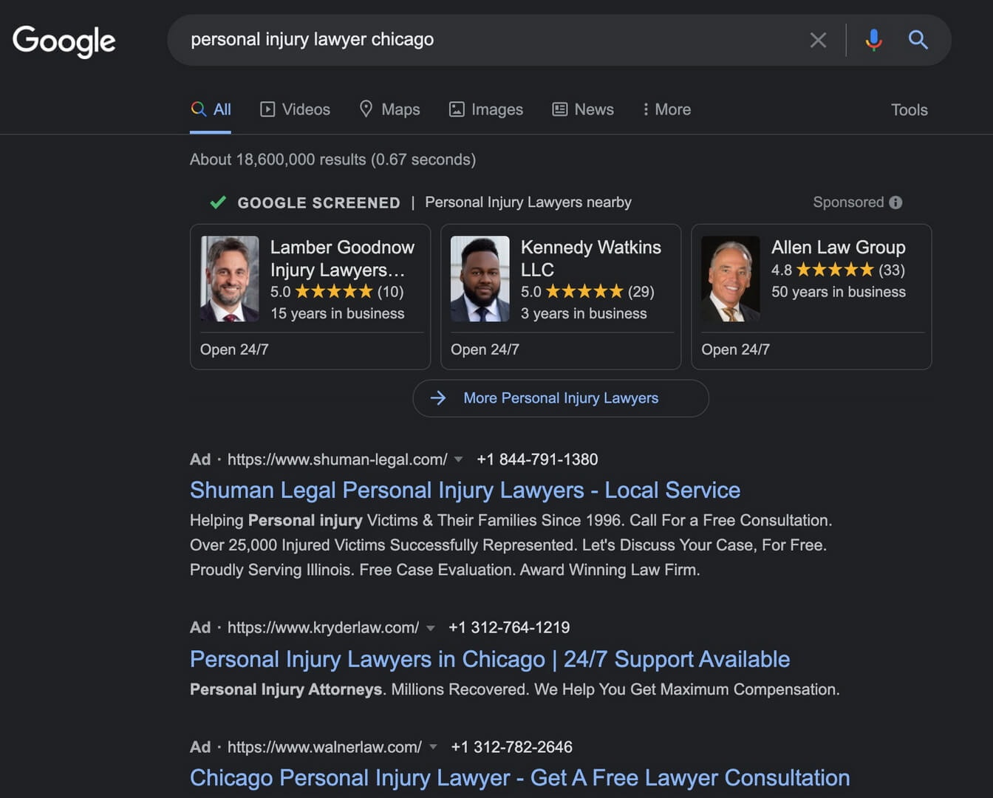Click the Google logo
Viewport: 993px width, 798px height.
pos(64,41)
